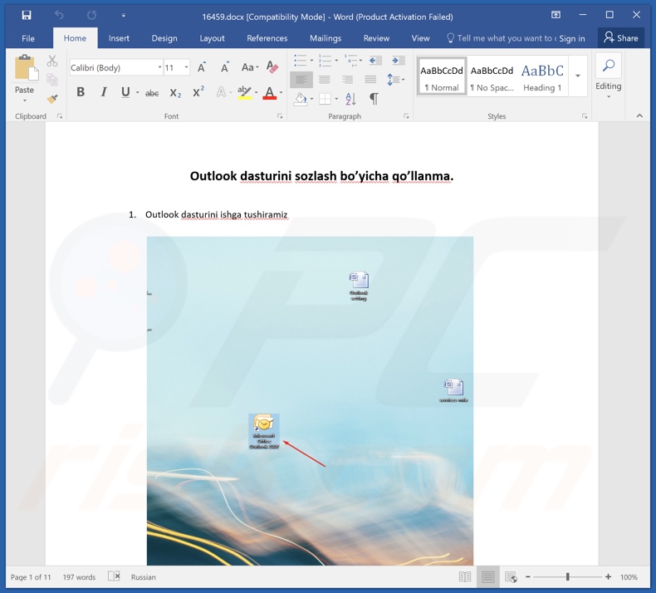
Task: Click the Paste clipboard icon
Action: 26,68
